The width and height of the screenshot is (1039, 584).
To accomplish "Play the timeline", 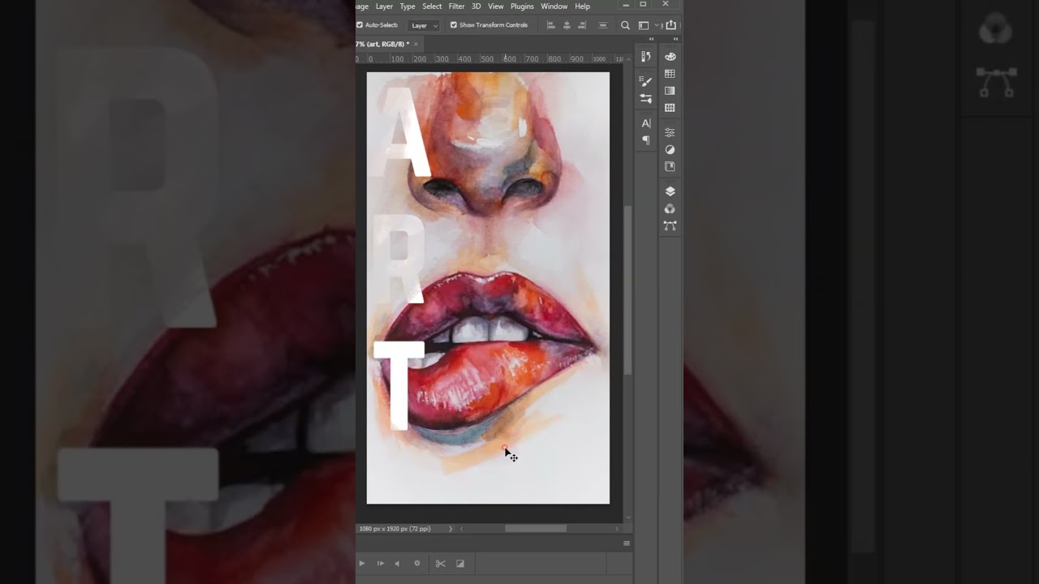I will coord(362,564).
